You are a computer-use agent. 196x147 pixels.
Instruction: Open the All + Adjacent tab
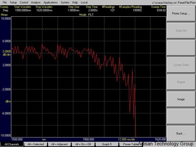coord(59,144)
